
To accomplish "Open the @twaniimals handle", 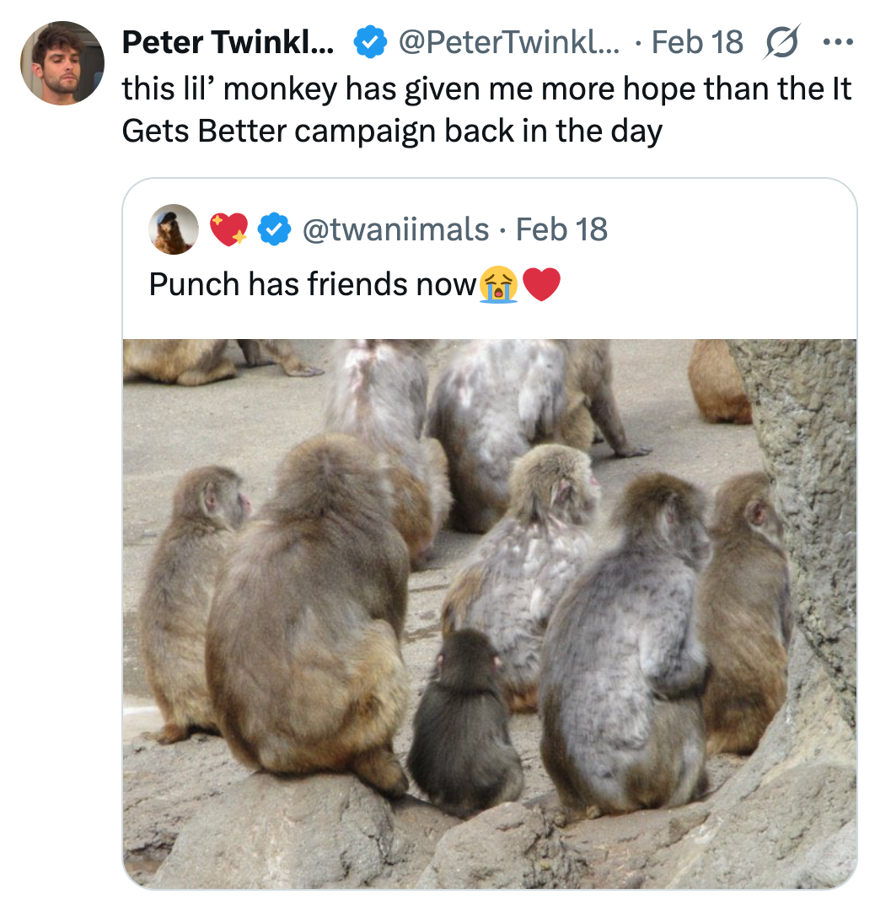I will 395,229.
